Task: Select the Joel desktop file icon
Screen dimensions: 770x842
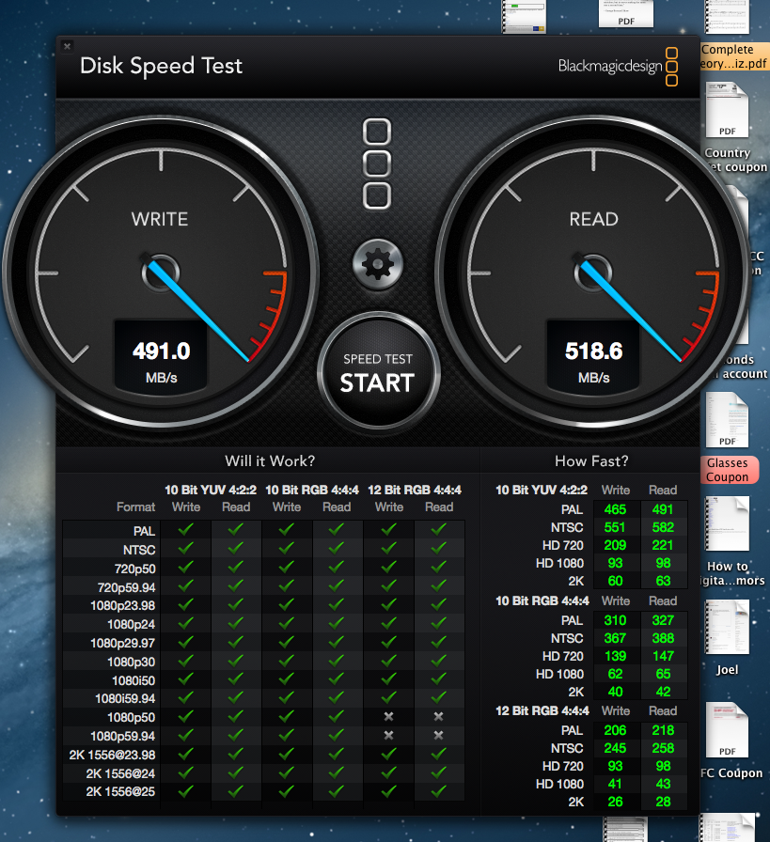Action: [727, 627]
